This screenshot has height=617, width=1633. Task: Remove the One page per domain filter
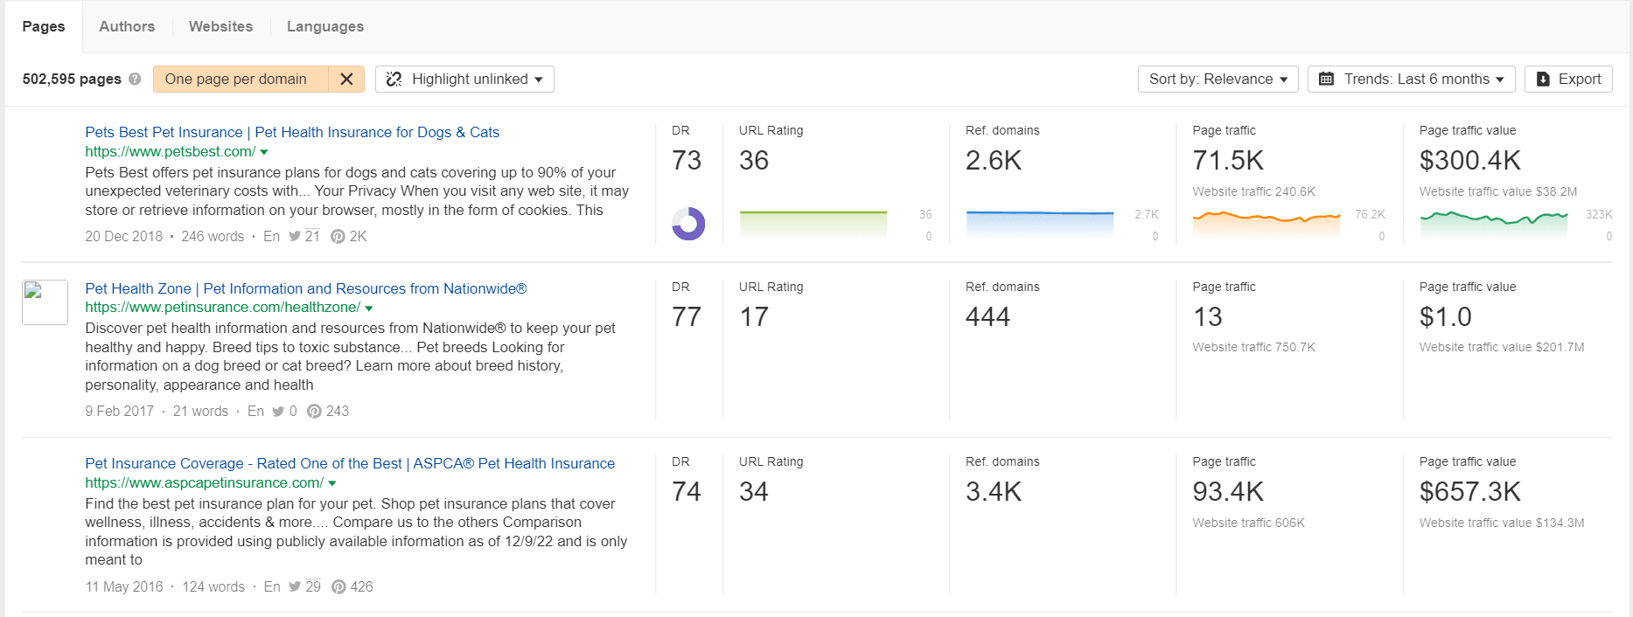[346, 79]
